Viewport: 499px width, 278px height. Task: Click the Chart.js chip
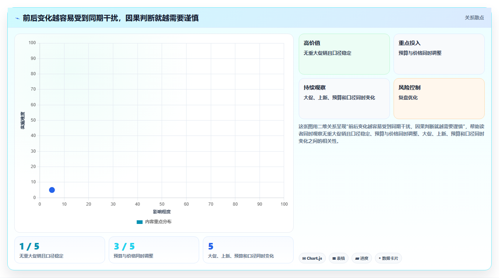(x=312, y=258)
